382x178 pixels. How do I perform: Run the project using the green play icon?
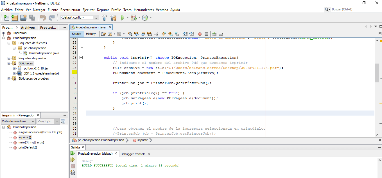coord(123,17)
